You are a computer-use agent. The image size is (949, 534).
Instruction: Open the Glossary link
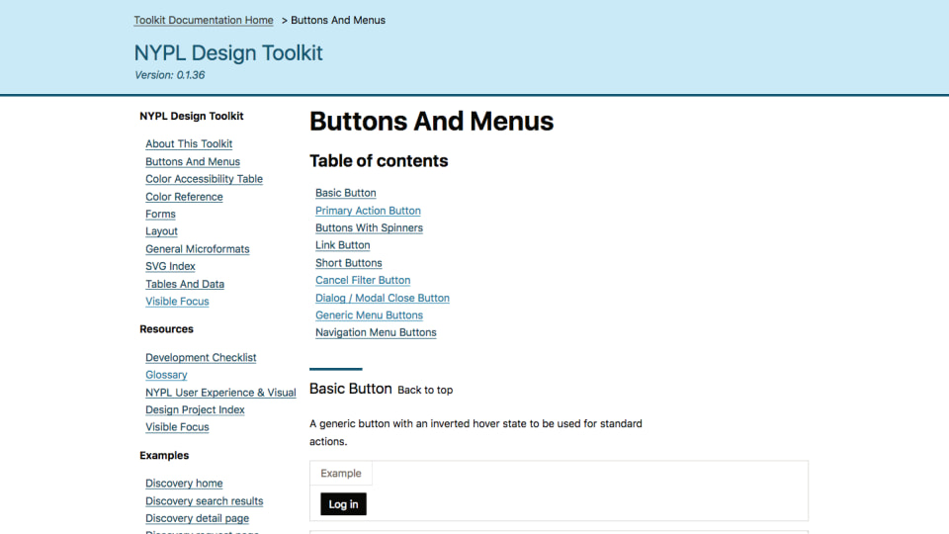tap(166, 375)
